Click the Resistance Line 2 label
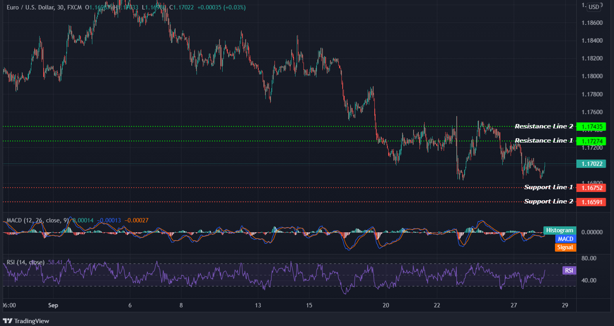The image size is (614, 326). [544, 126]
